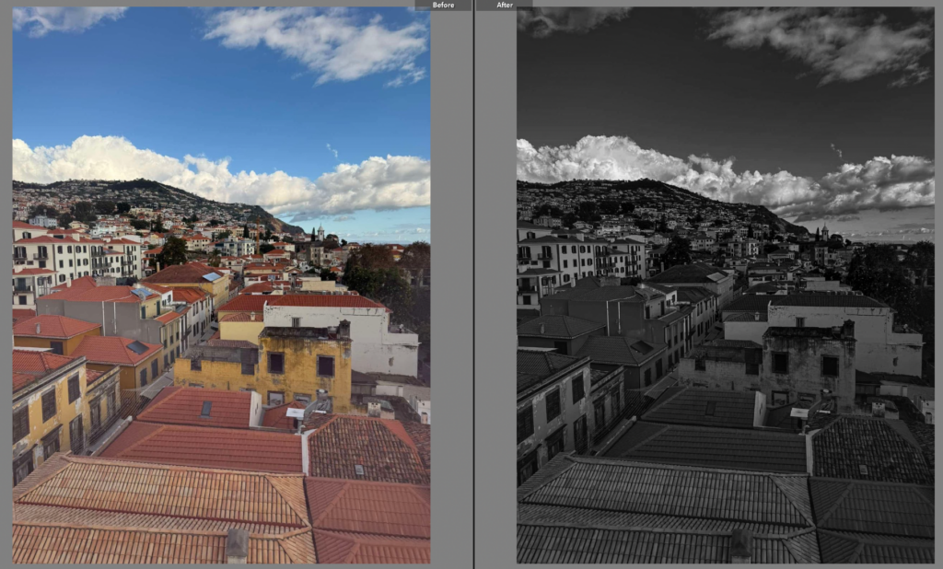Click the Before label tab

point(443,5)
